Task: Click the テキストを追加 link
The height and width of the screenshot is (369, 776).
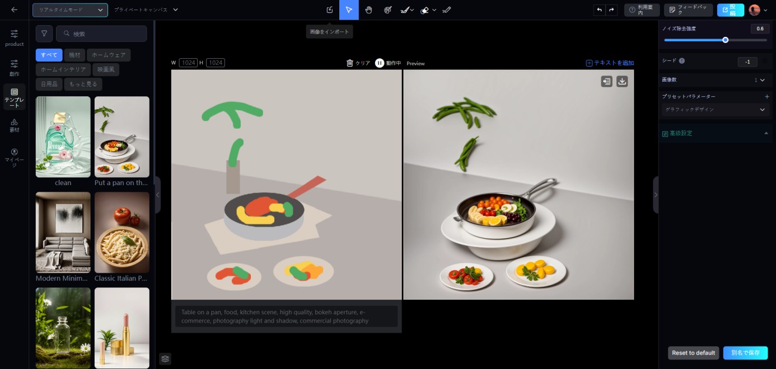Action: click(x=610, y=63)
